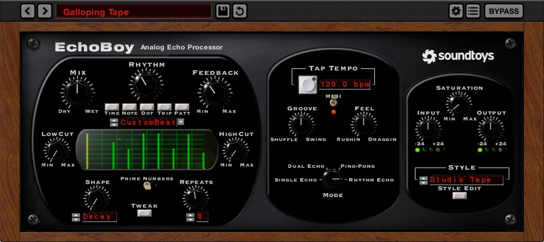The width and height of the screenshot is (544, 242).
Task: Click the Tweak button
Action: (x=144, y=213)
